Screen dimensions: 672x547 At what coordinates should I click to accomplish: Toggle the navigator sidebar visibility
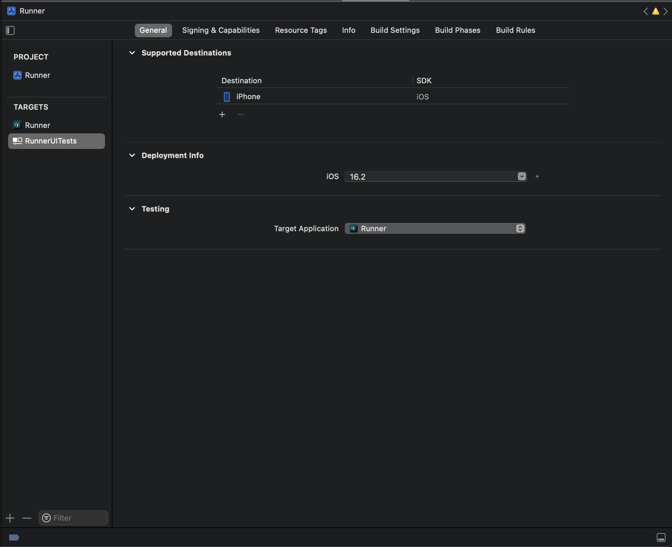click(10, 30)
